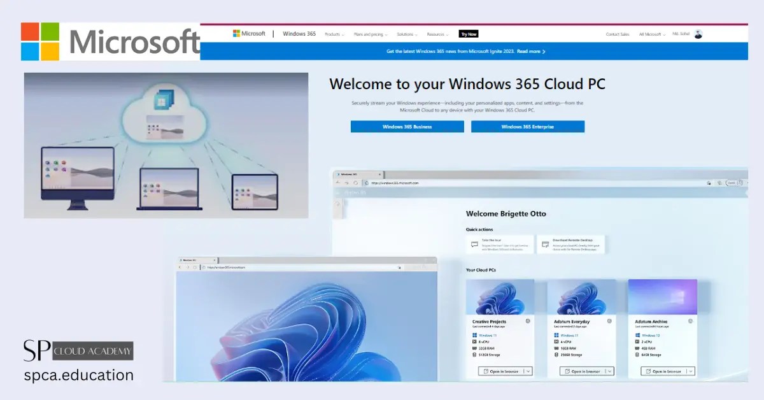Open the Download Remote Desktop quick action

[x=570, y=244]
